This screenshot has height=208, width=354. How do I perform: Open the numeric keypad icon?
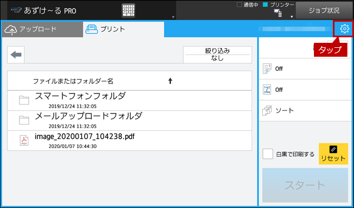[x=128, y=11]
